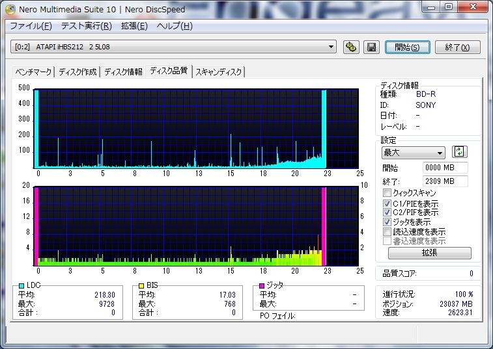The image size is (493, 349).
Task: Select the ディスク品質 tab
Action: coord(169,71)
